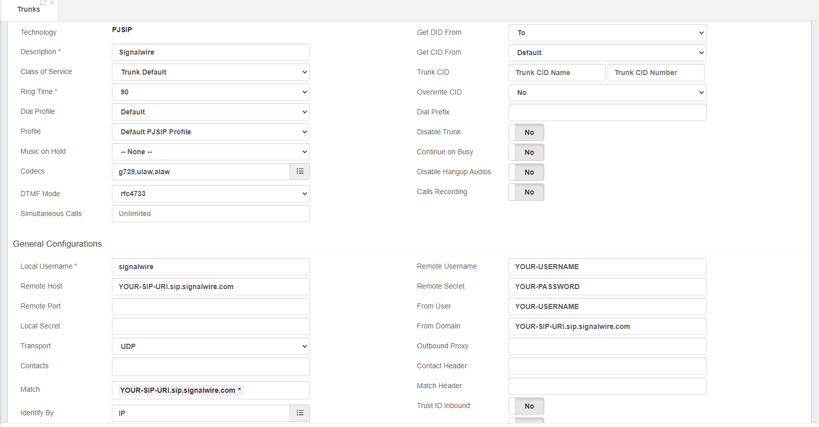The width and height of the screenshot is (819, 427).
Task: Toggle the Trust ID Inbound switch
Action: click(x=526, y=406)
